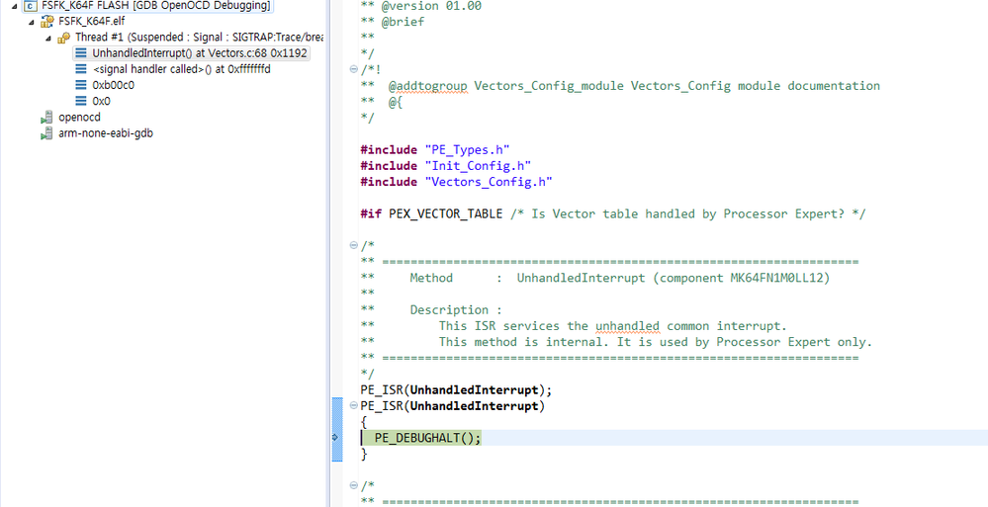988x507 pixels.
Task: Select the openocd process entry
Action: 79,118
